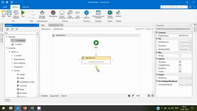This screenshot has width=197, height=111.
Task: Collapse the Favorites tree node
Action: pyautogui.click(x=7, y=37)
